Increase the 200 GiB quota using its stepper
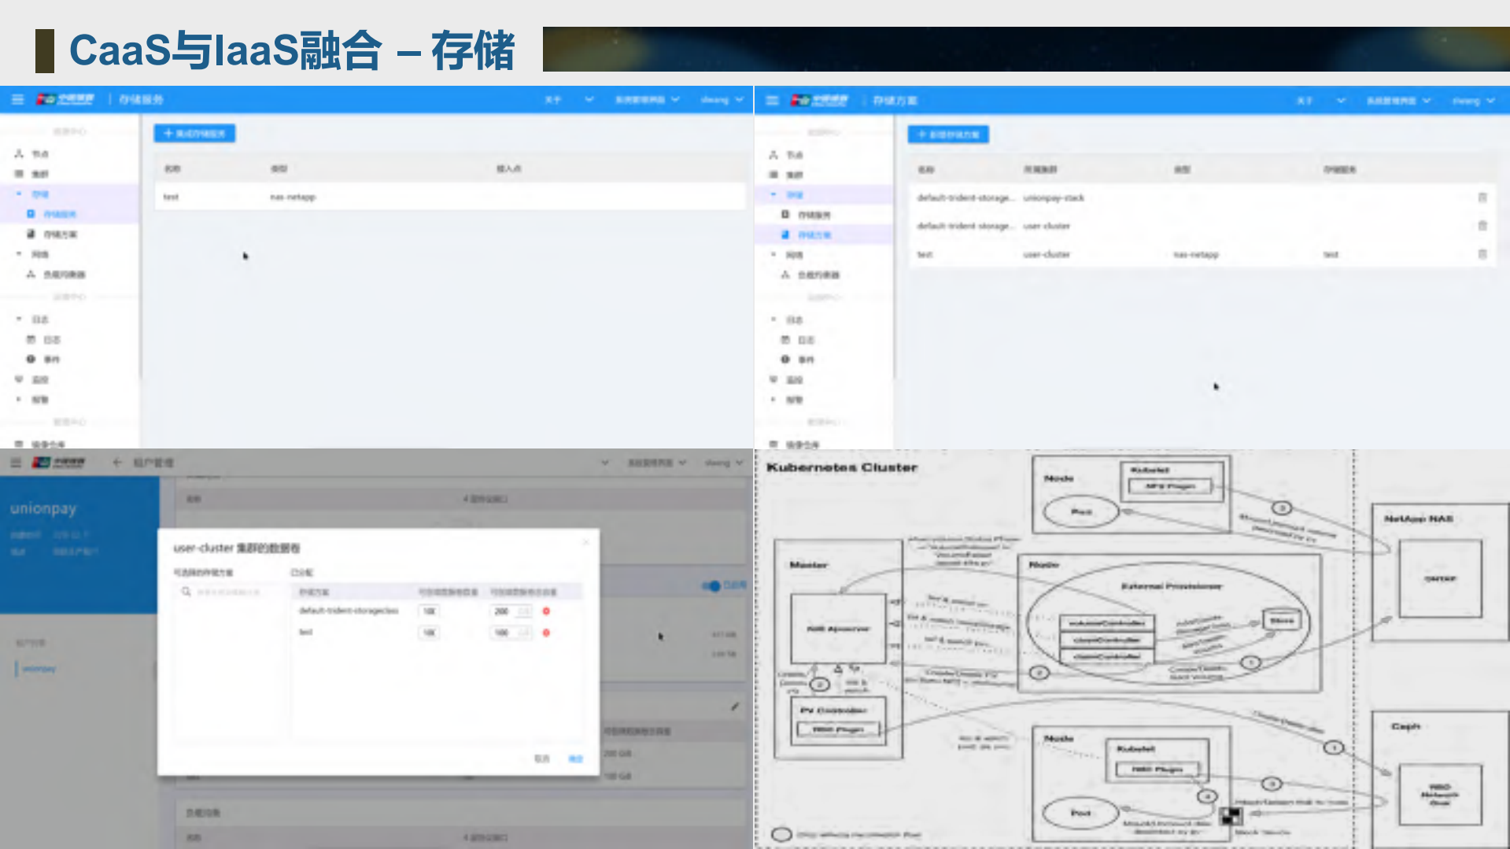 pyautogui.click(x=522, y=611)
